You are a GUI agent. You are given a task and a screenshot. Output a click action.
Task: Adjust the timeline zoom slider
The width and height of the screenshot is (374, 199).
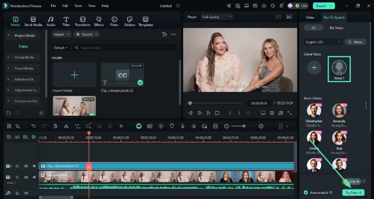[x=244, y=126]
